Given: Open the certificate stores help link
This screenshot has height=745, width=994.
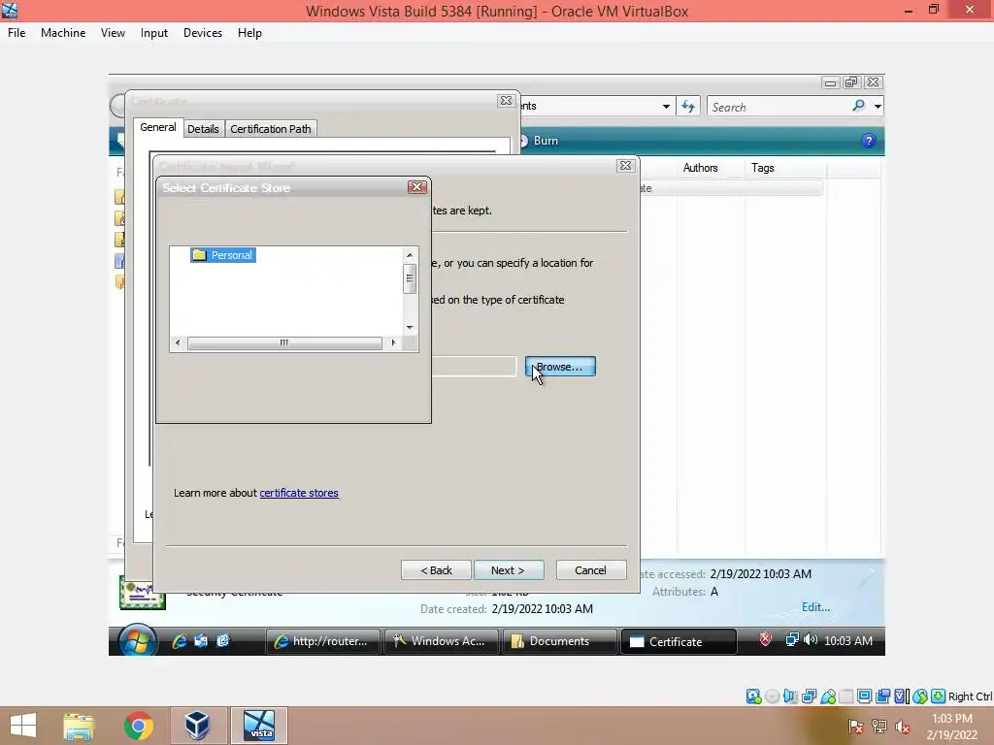Looking at the screenshot, I should click(299, 493).
